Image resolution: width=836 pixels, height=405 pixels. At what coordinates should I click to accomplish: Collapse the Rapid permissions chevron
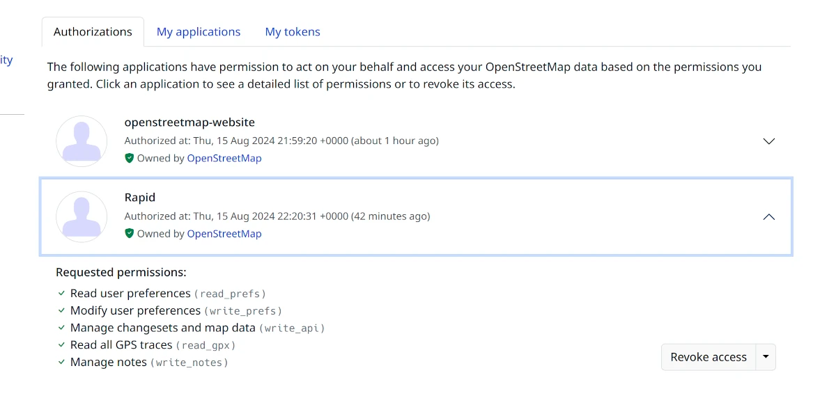coord(768,217)
